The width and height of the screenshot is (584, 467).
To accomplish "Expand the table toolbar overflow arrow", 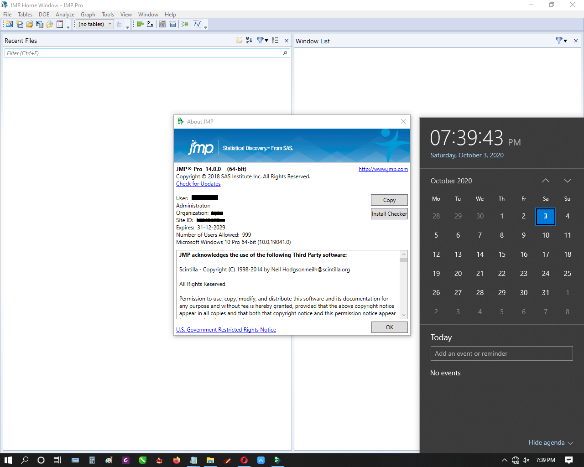I will [128, 27].
